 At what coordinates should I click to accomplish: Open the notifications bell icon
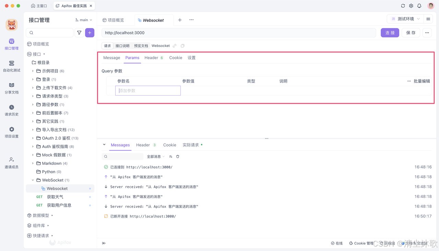(x=419, y=5)
